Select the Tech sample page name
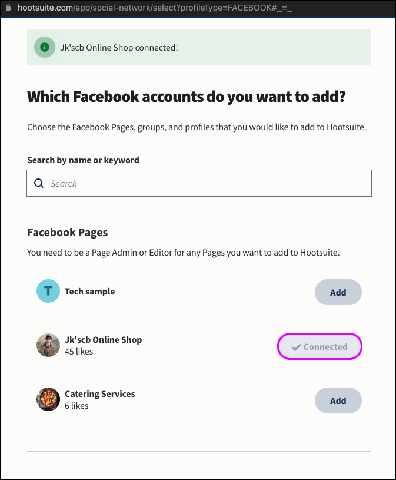The width and height of the screenshot is (396, 480). (89, 292)
